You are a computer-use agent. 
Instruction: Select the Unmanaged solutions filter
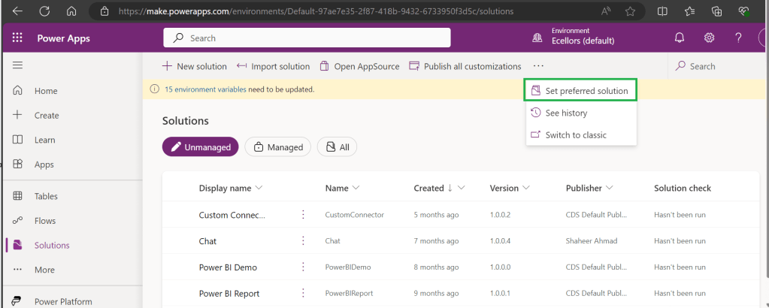[201, 147]
